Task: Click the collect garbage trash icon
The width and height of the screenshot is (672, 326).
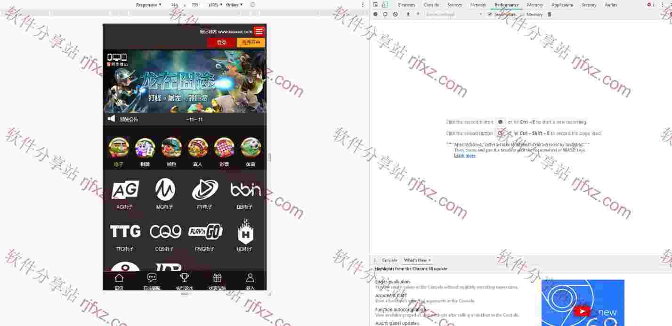Action: [549, 14]
